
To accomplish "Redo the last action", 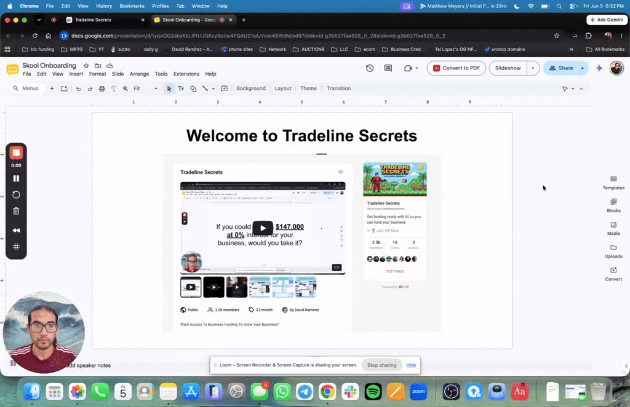I will coord(90,89).
